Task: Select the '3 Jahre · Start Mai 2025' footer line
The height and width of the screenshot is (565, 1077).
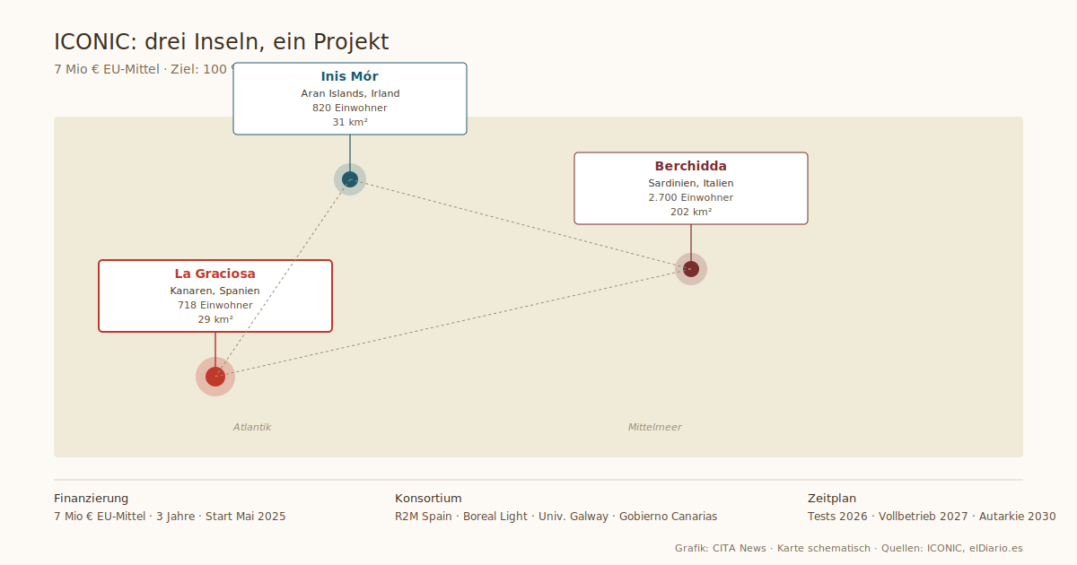Action: click(221, 517)
